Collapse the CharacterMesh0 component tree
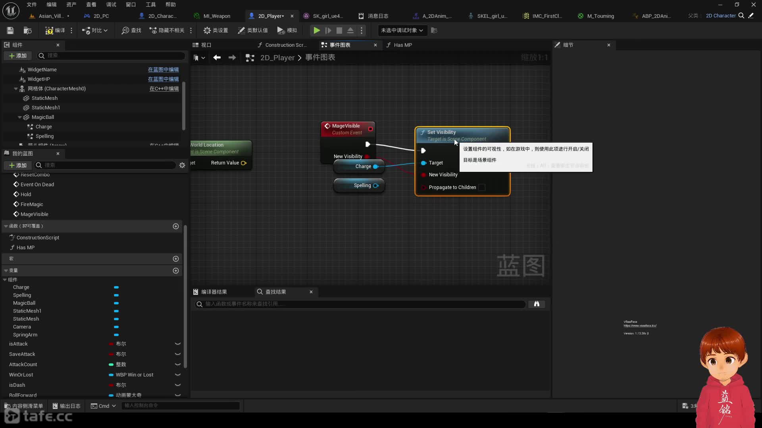This screenshot has width=762, height=428. (x=16, y=89)
